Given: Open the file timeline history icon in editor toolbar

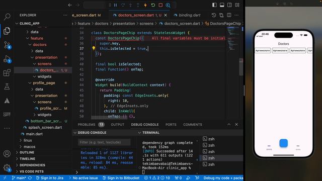Looking at the screenshot, I should click(x=214, y=15).
